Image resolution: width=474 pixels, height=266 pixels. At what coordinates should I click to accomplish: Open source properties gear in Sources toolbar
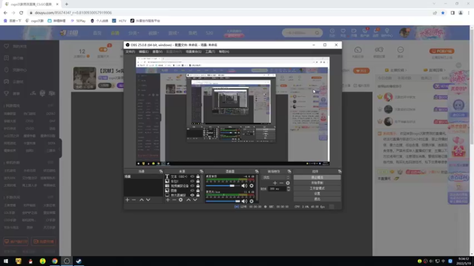(x=181, y=200)
